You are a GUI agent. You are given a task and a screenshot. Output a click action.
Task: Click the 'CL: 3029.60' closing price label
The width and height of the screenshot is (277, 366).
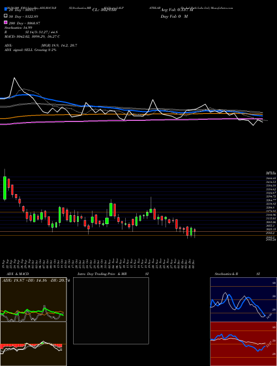[x=104, y=10]
